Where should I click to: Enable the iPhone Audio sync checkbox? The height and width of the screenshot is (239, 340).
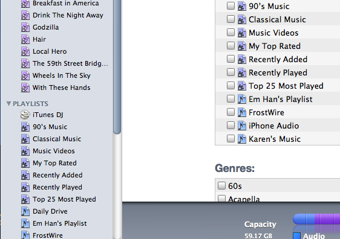230,125
